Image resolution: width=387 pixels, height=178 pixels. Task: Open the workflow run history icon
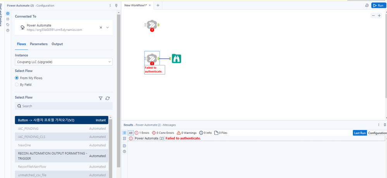[x=367, y=5]
